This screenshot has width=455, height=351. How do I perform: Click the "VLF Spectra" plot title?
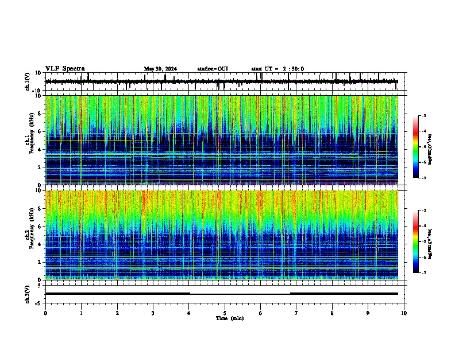[x=65, y=69]
